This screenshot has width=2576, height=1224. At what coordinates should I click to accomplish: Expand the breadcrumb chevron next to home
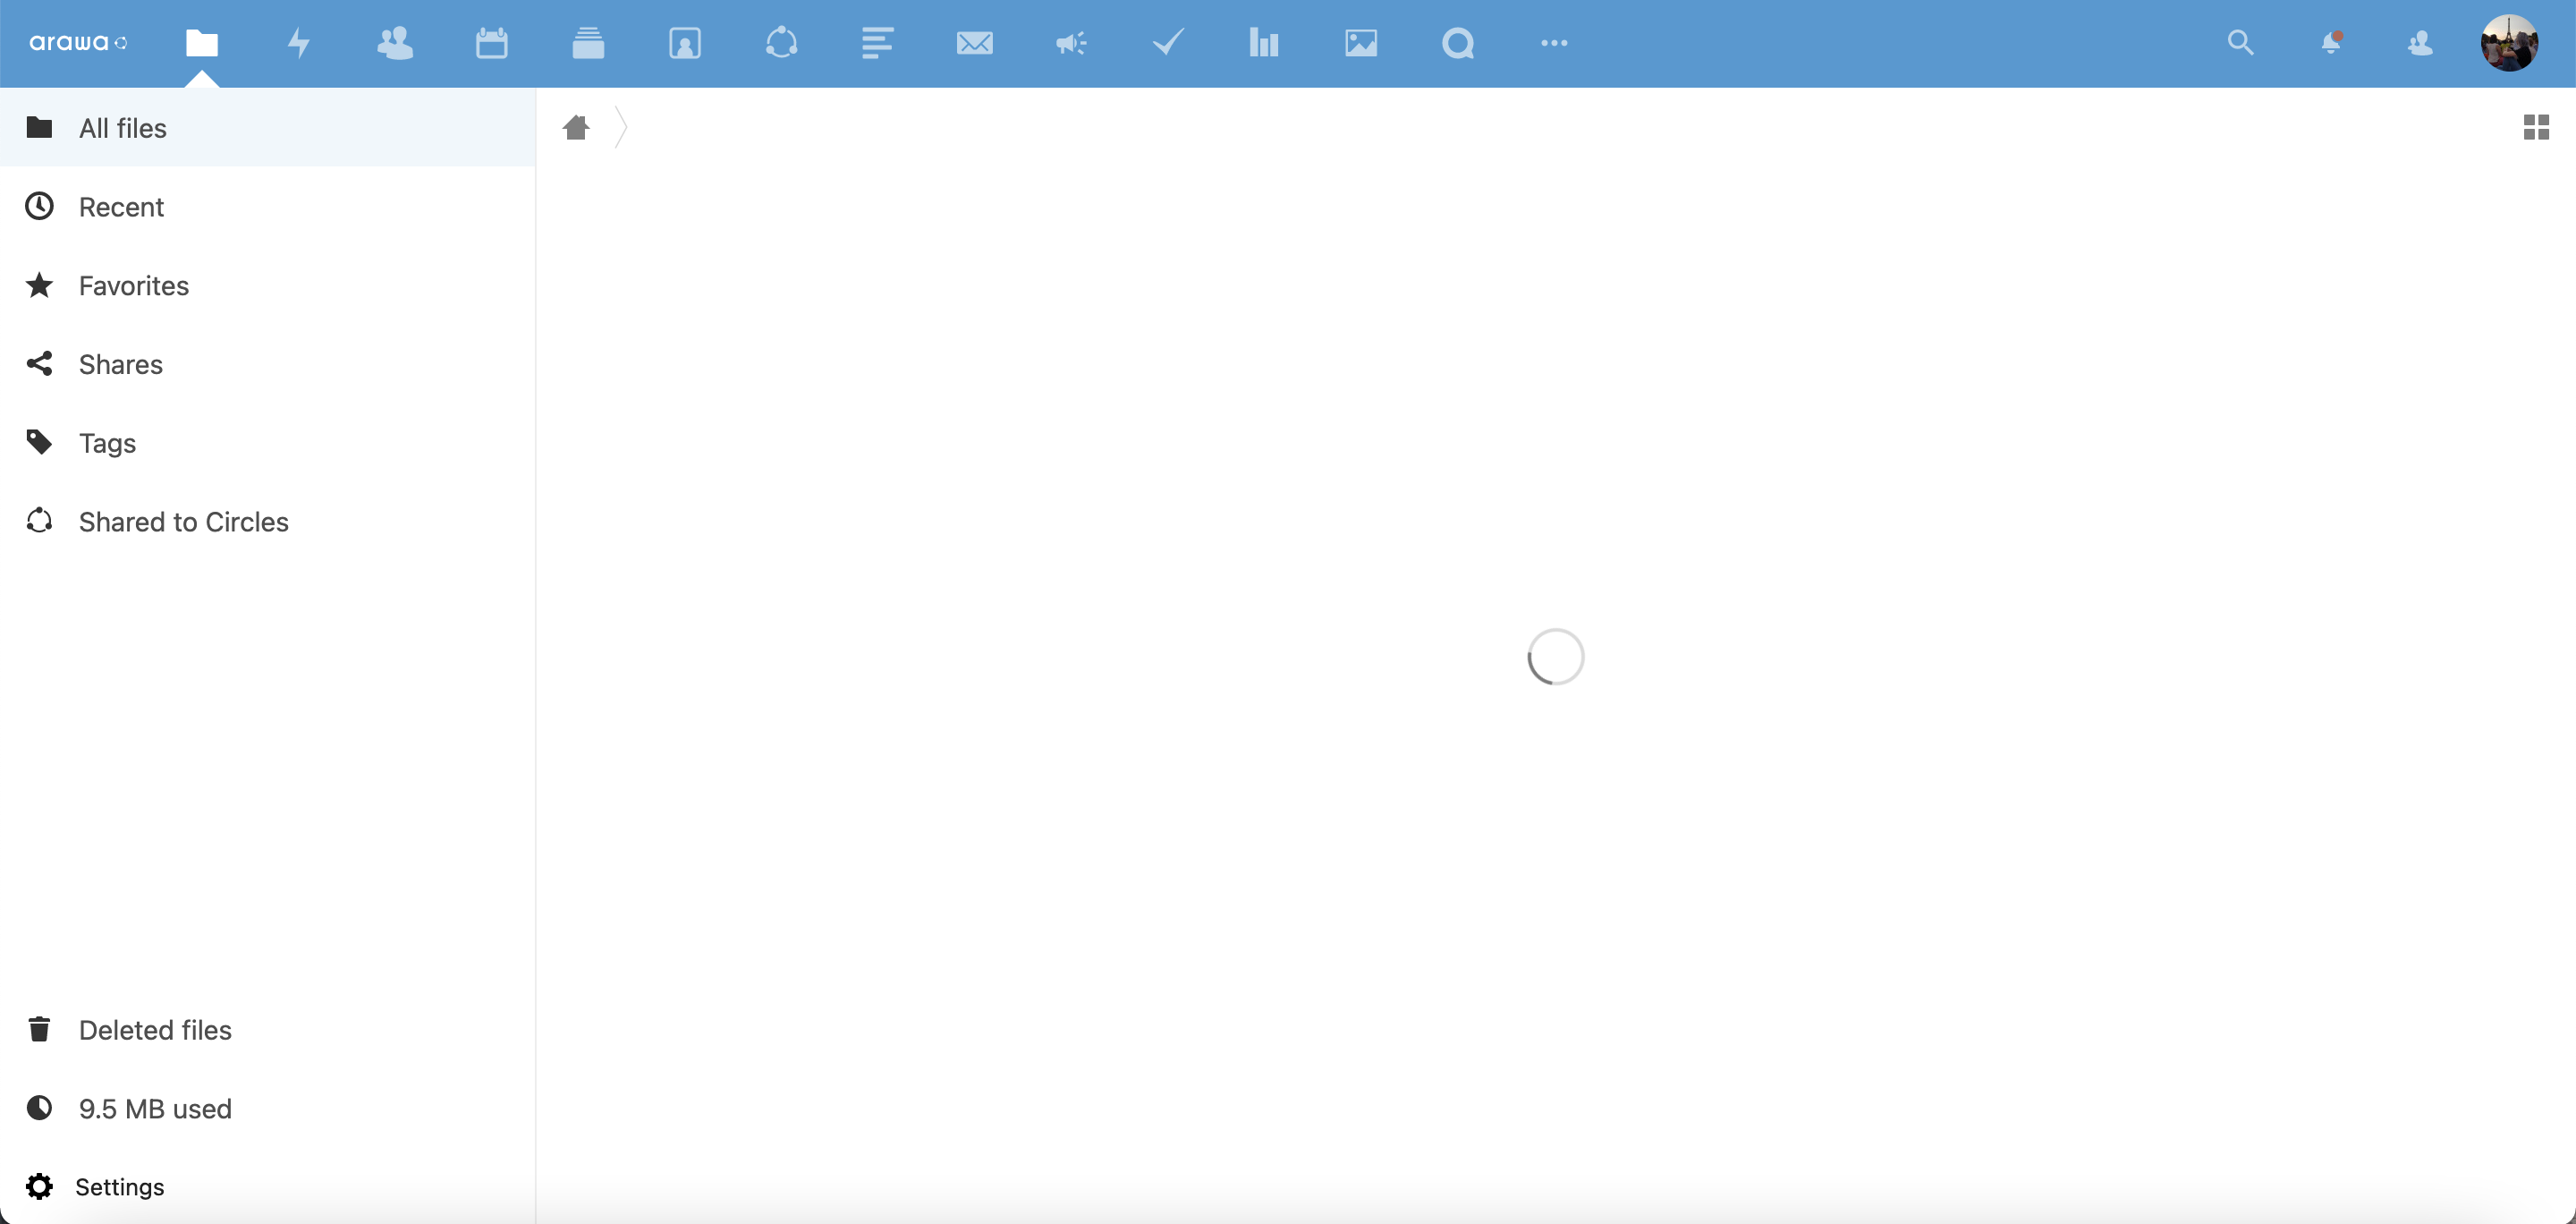tap(622, 128)
